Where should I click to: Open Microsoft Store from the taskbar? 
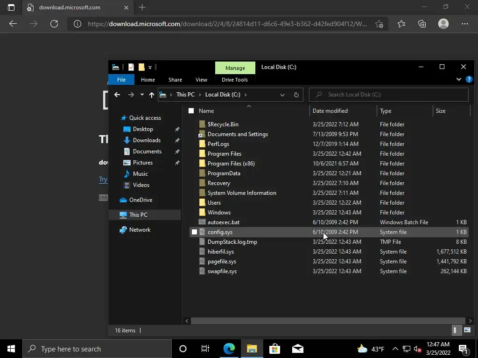[x=274, y=349]
